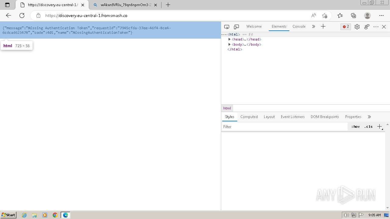Open the tab actions menu icon

pyautogui.click(x=7, y=5)
